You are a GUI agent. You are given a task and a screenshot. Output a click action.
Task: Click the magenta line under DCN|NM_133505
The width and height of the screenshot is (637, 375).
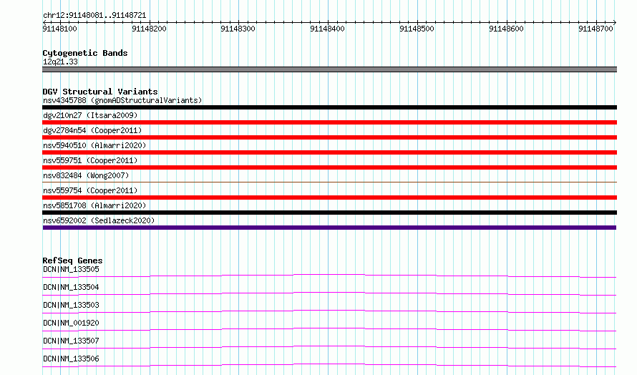[x=329, y=276]
